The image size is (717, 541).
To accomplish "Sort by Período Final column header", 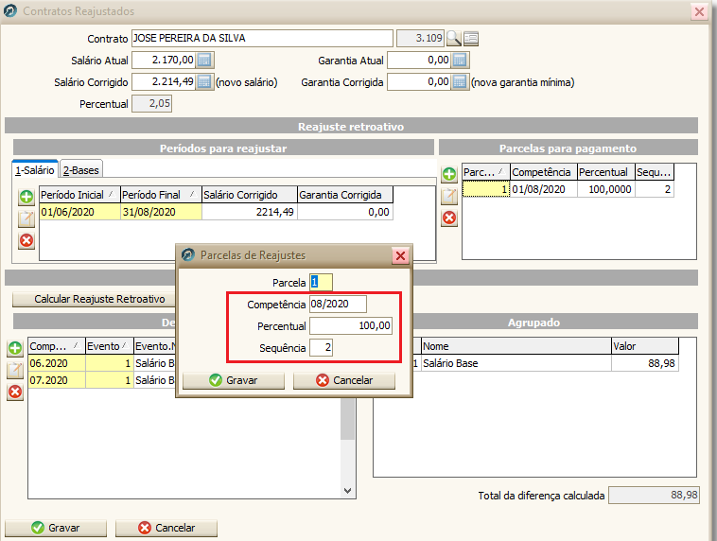I will (x=161, y=195).
